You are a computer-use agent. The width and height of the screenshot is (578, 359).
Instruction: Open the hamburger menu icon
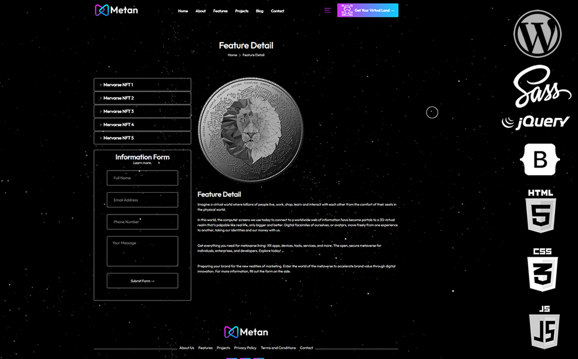[x=327, y=10]
